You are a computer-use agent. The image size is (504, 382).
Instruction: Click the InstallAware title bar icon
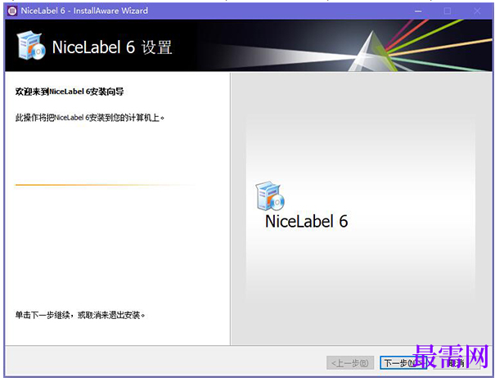pyautogui.click(x=12, y=11)
